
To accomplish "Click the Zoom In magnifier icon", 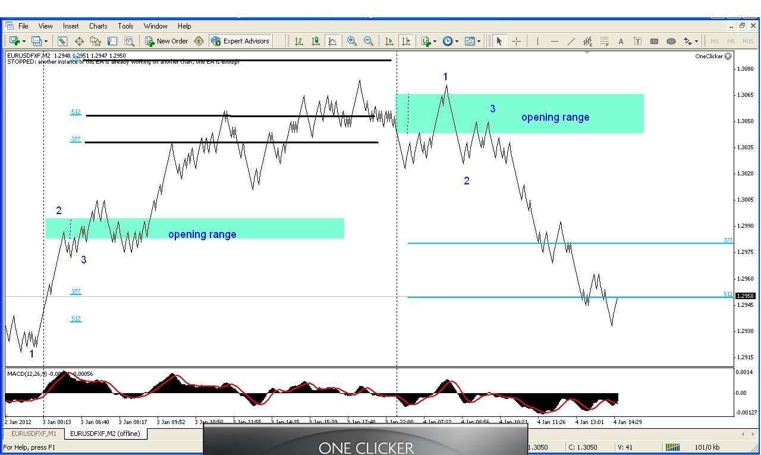I will click(352, 41).
